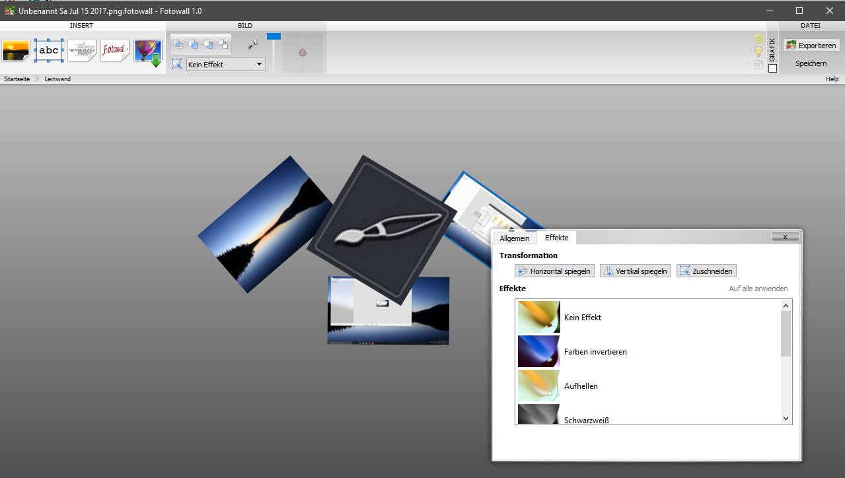Click the red dot in the perspective pad
This screenshot has height=478, width=845.
(x=303, y=52)
